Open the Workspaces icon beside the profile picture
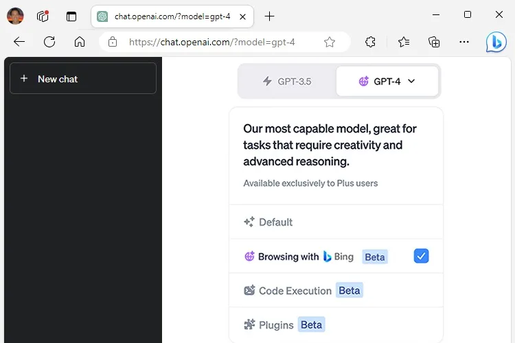 pyautogui.click(x=43, y=16)
